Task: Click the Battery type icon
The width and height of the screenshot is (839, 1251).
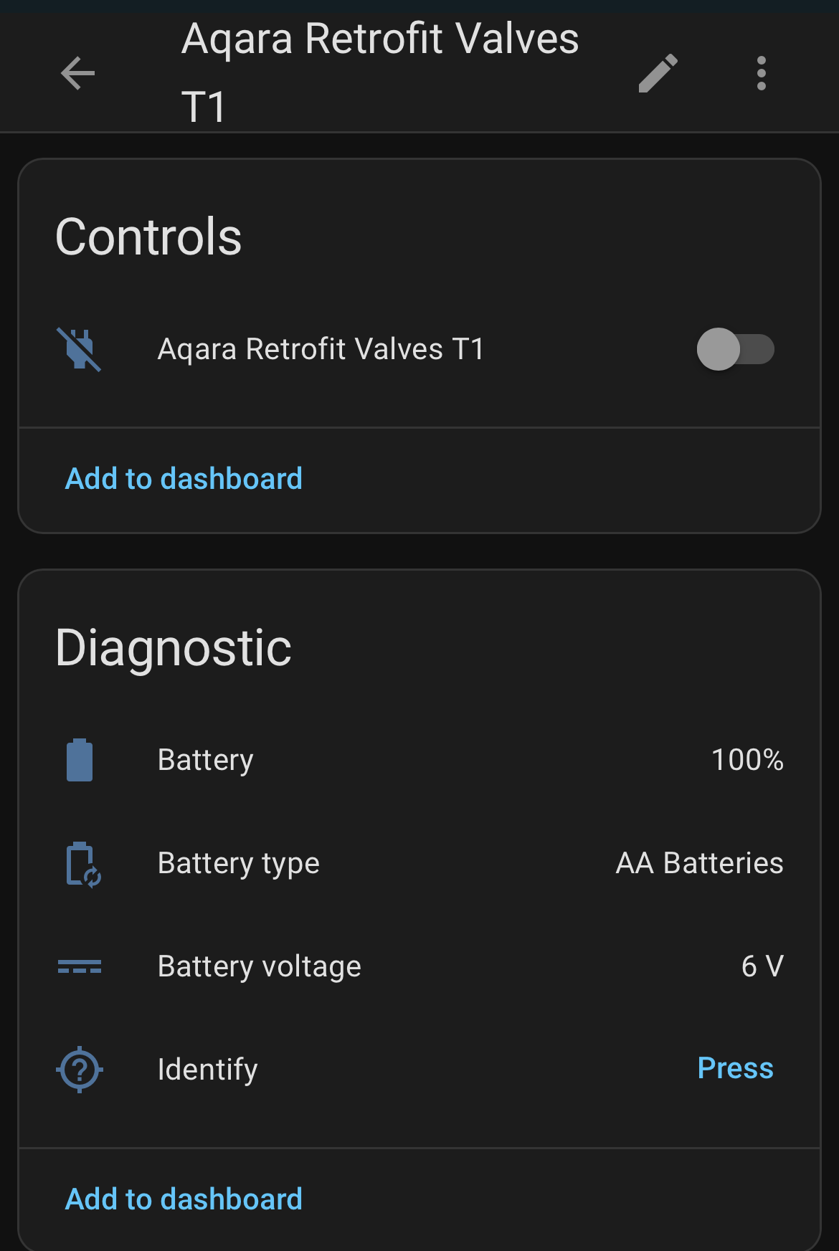Action: point(82,863)
